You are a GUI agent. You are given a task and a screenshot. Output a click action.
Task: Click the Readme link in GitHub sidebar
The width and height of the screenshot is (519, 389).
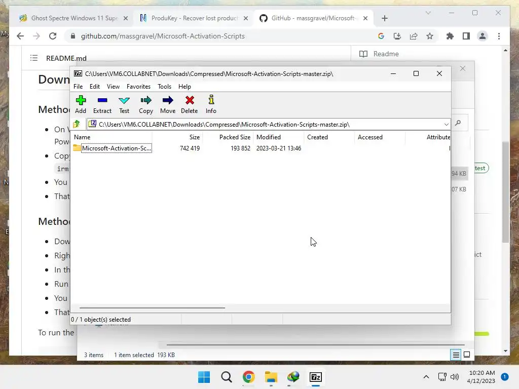tap(379, 54)
